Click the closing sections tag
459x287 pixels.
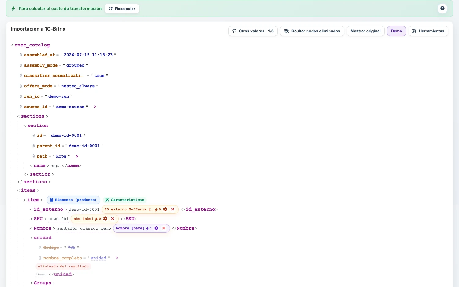click(35, 182)
